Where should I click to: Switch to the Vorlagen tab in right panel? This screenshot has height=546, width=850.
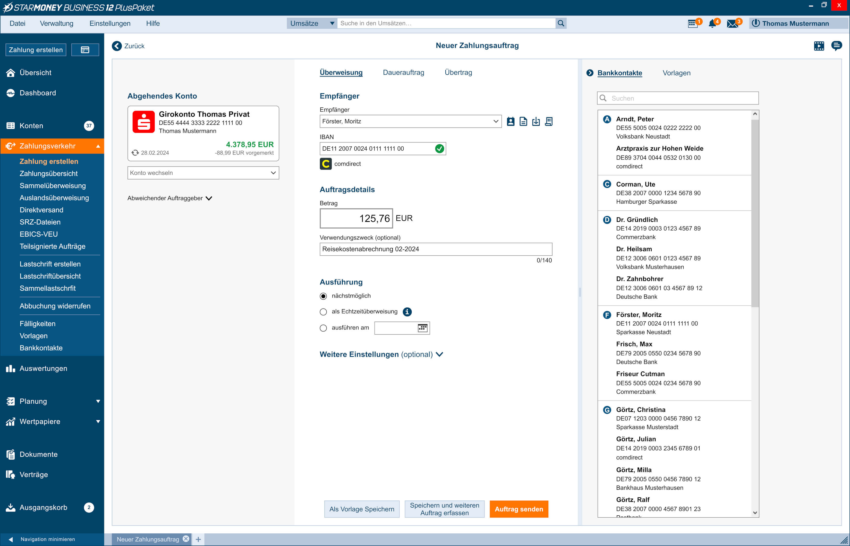pos(677,73)
